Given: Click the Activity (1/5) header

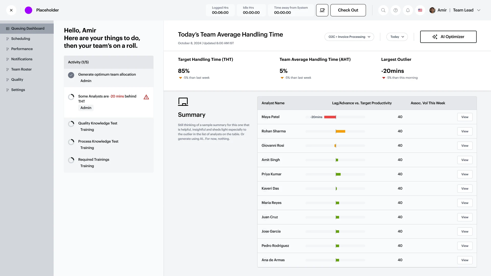Looking at the screenshot, I should tap(109, 62).
